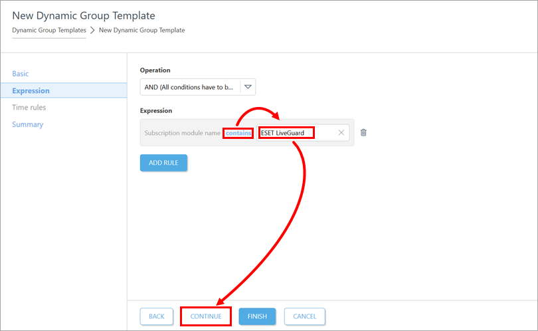The image size is (538, 331).
Task: Change the "contains" operator
Action: click(238, 133)
